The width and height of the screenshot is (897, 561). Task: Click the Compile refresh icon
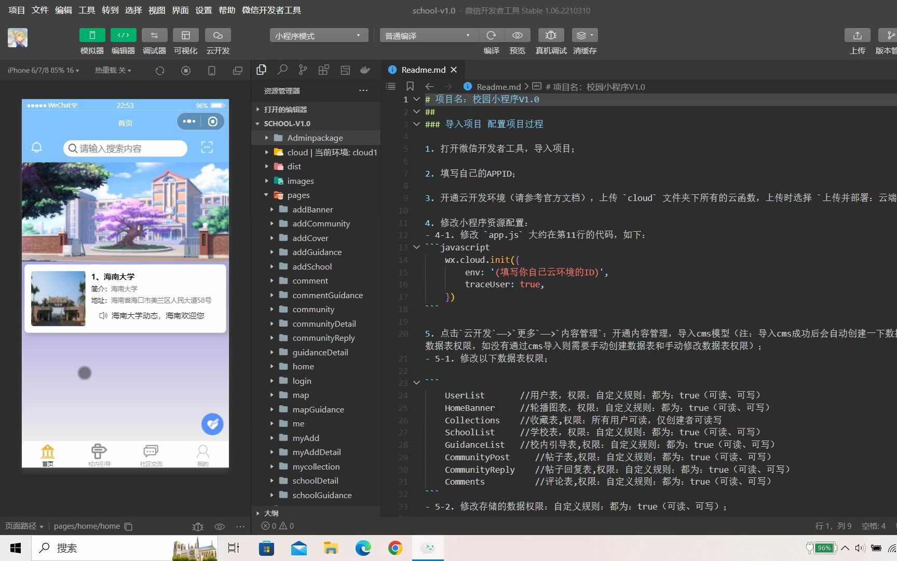[491, 35]
